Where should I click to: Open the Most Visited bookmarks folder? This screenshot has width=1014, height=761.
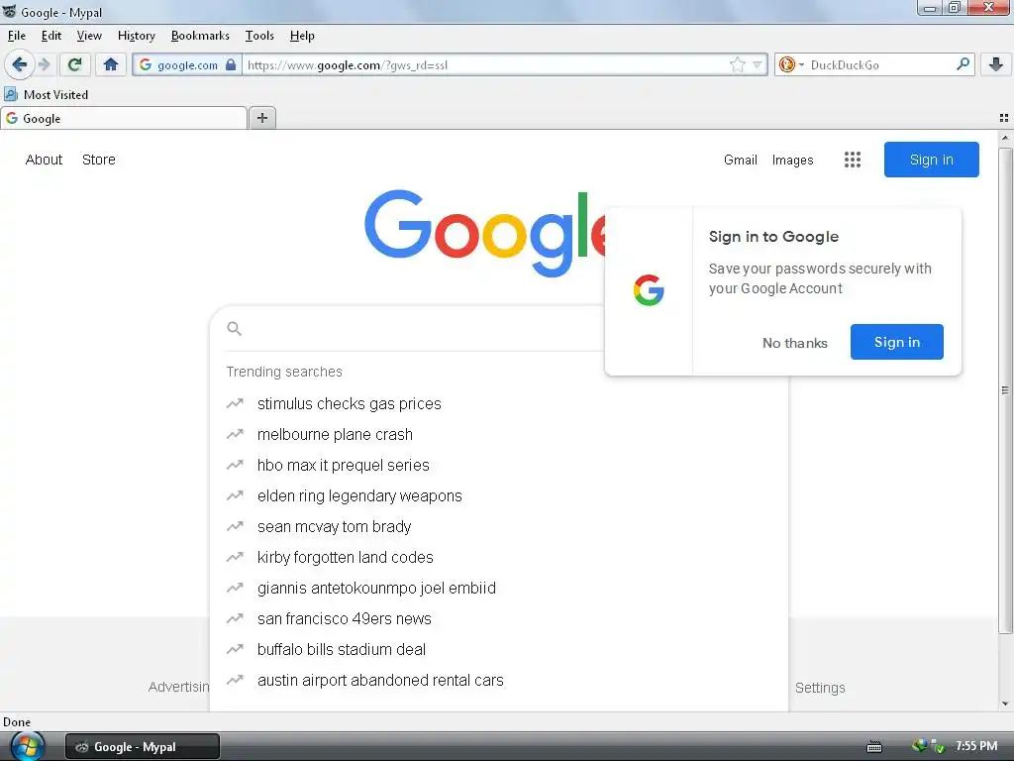coord(46,94)
